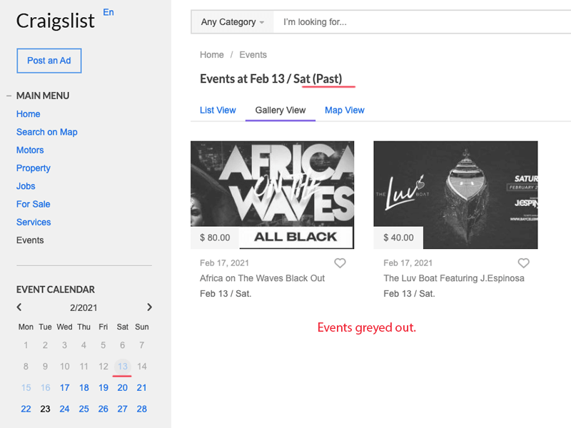The width and height of the screenshot is (571, 428).
Task: Open the Property menu link
Action: click(33, 168)
